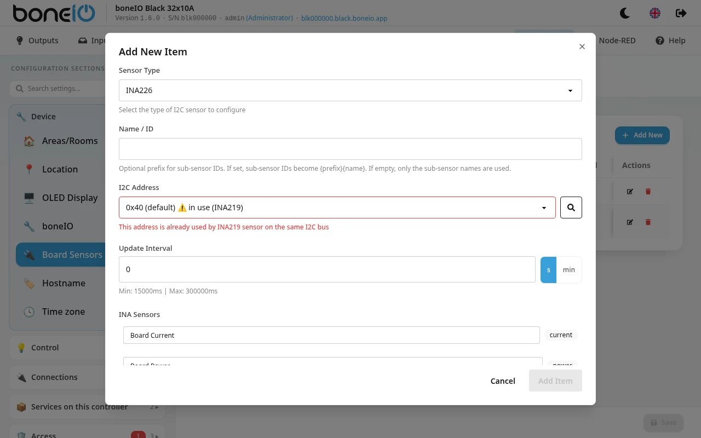The height and width of the screenshot is (438, 701).
Task: Click the red pin icon for Location
Action: [29, 169]
